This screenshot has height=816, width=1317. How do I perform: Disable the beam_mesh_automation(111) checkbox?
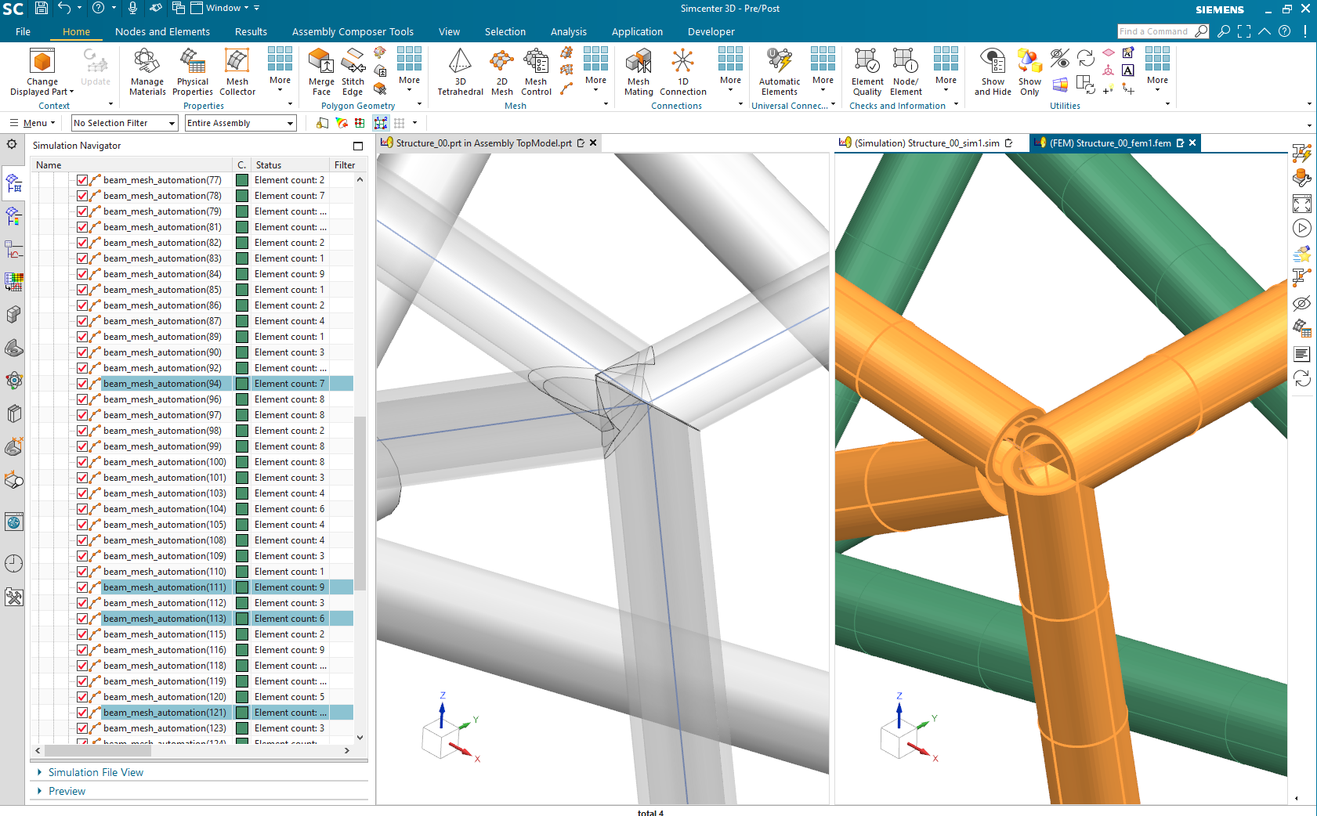pos(82,587)
